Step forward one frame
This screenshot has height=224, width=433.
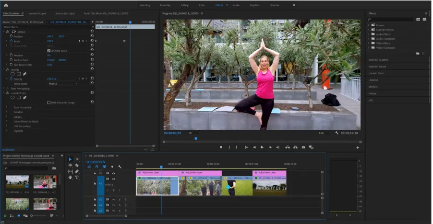270,147
